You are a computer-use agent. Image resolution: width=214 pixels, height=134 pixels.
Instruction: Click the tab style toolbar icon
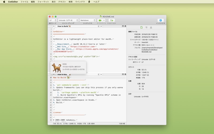100,20
